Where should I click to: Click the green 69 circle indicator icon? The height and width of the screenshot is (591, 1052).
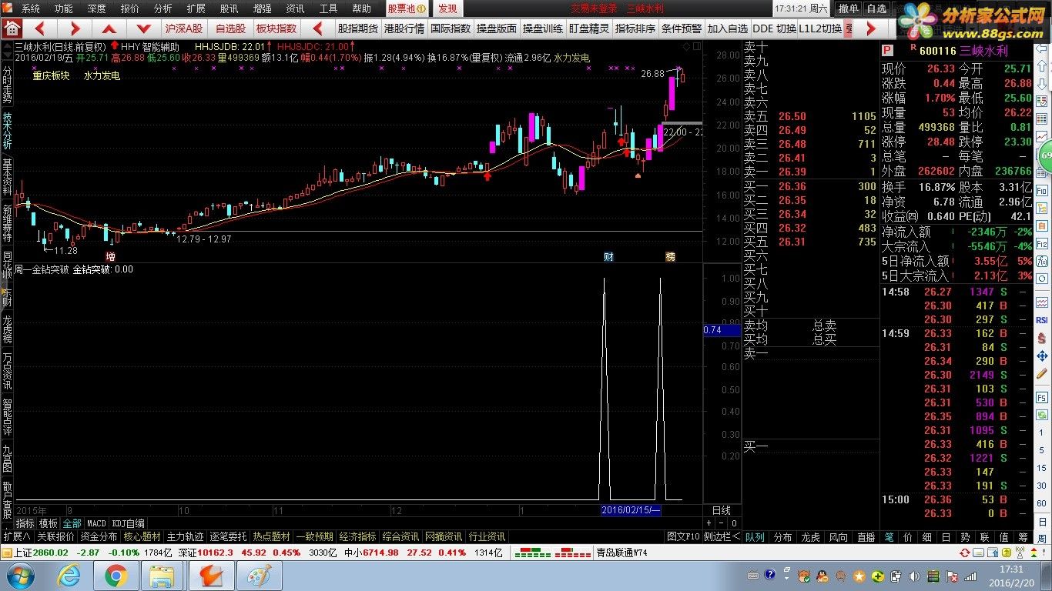click(x=1045, y=156)
